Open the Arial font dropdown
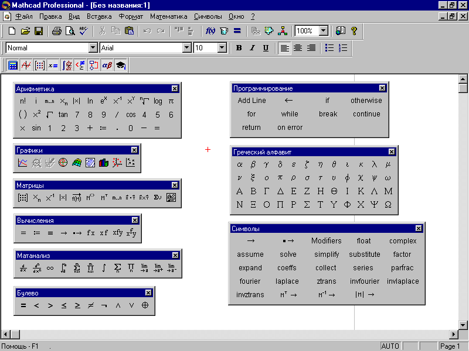 pos(187,48)
